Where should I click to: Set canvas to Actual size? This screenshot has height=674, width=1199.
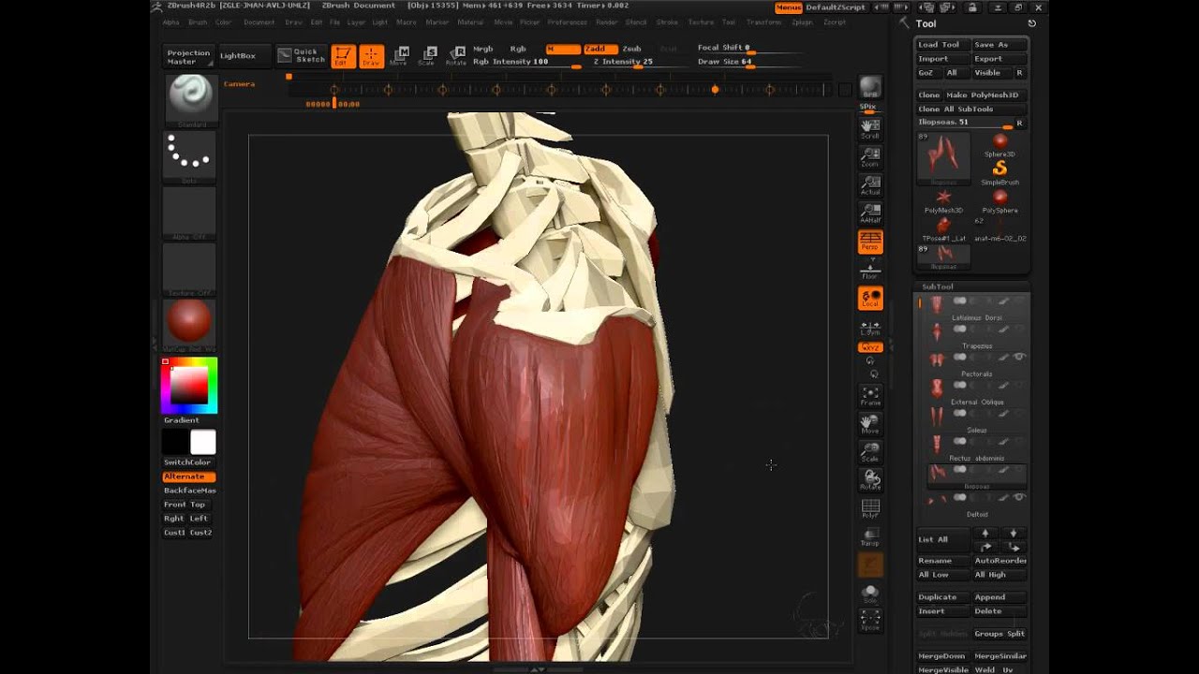(870, 185)
